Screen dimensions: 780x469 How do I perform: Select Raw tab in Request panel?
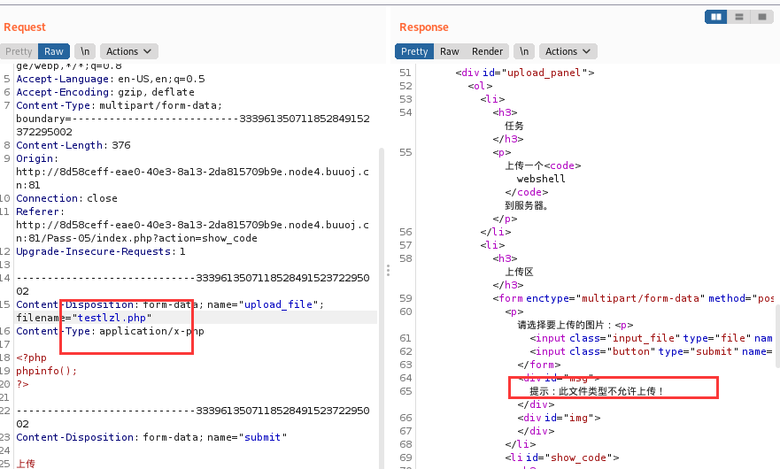coord(54,51)
